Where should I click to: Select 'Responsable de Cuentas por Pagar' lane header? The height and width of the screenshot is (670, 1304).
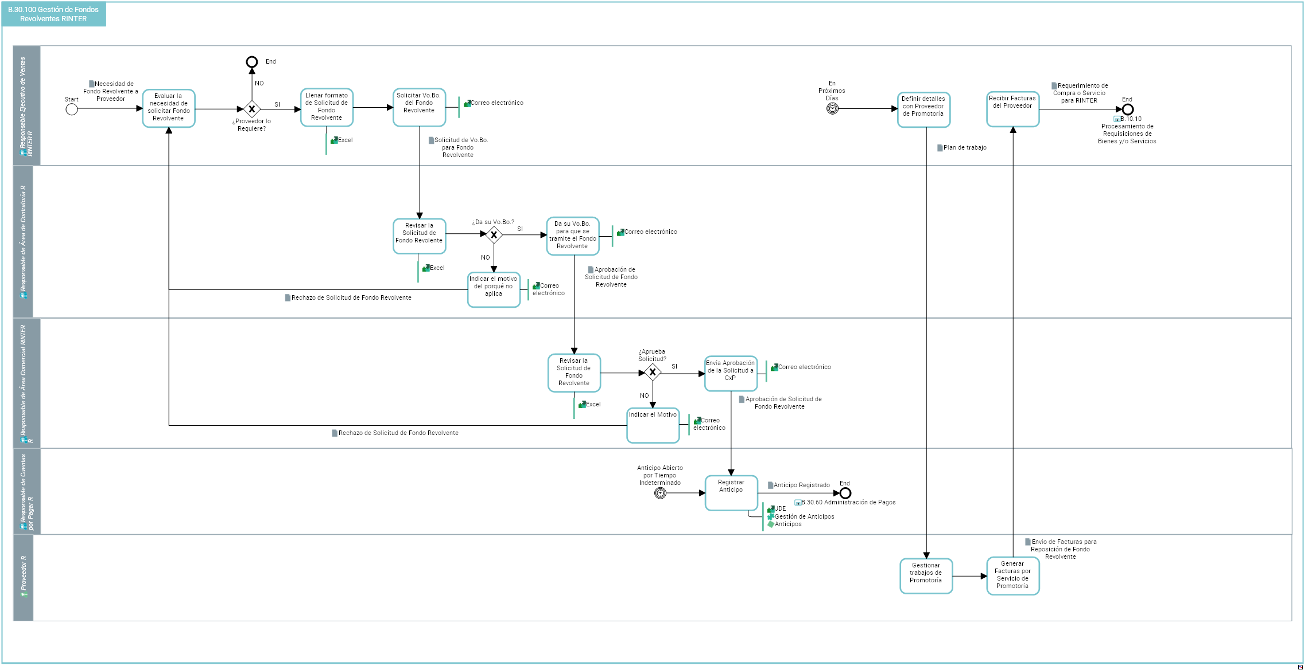(26, 491)
